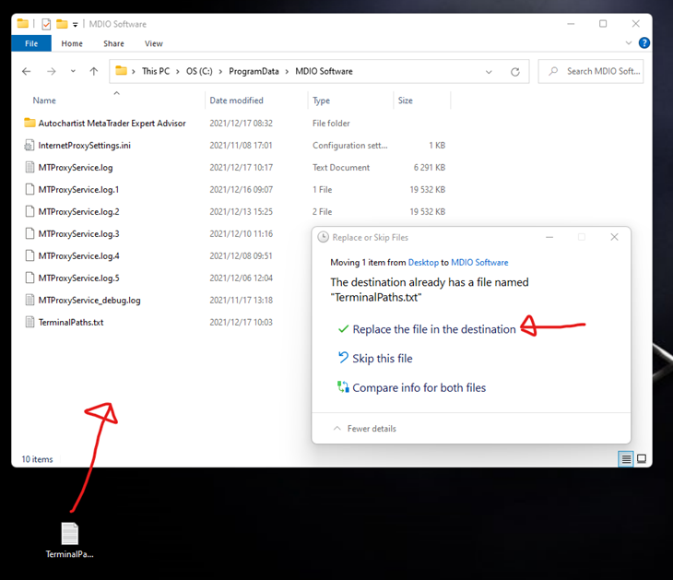Minimize the Replace or Skip Files dialog
Image resolution: width=673 pixels, height=580 pixels.
(549, 237)
